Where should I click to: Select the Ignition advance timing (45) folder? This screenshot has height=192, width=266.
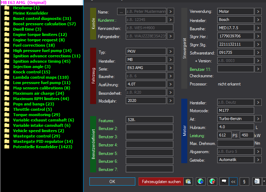coord(42,61)
